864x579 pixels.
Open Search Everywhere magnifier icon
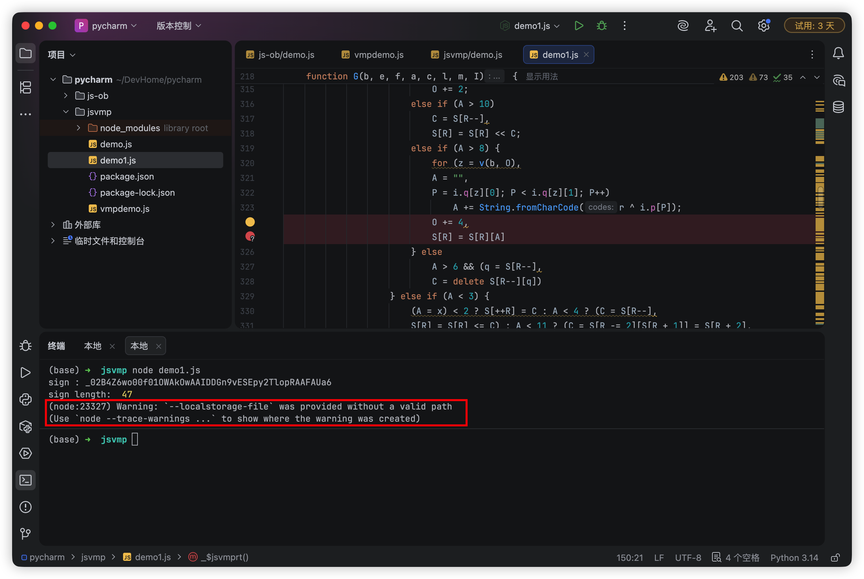pos(737,26)
